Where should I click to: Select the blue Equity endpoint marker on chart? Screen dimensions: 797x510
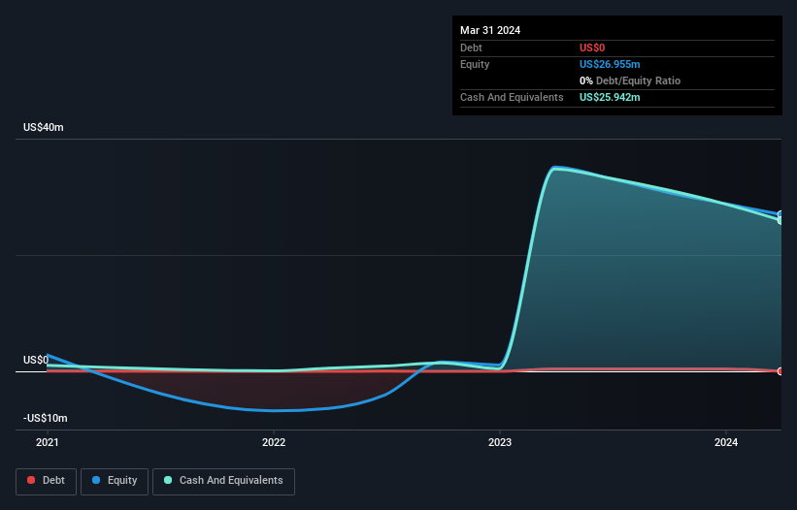pos(780,214)
